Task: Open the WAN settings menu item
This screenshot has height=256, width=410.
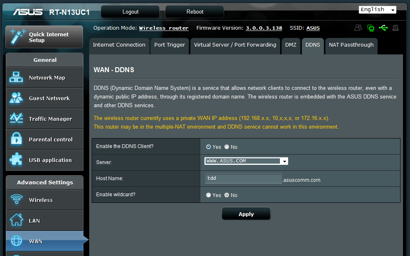Action: [45, 241]
